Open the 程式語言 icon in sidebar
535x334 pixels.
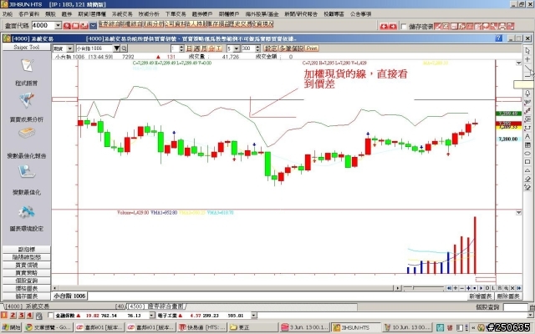[27, 65]
